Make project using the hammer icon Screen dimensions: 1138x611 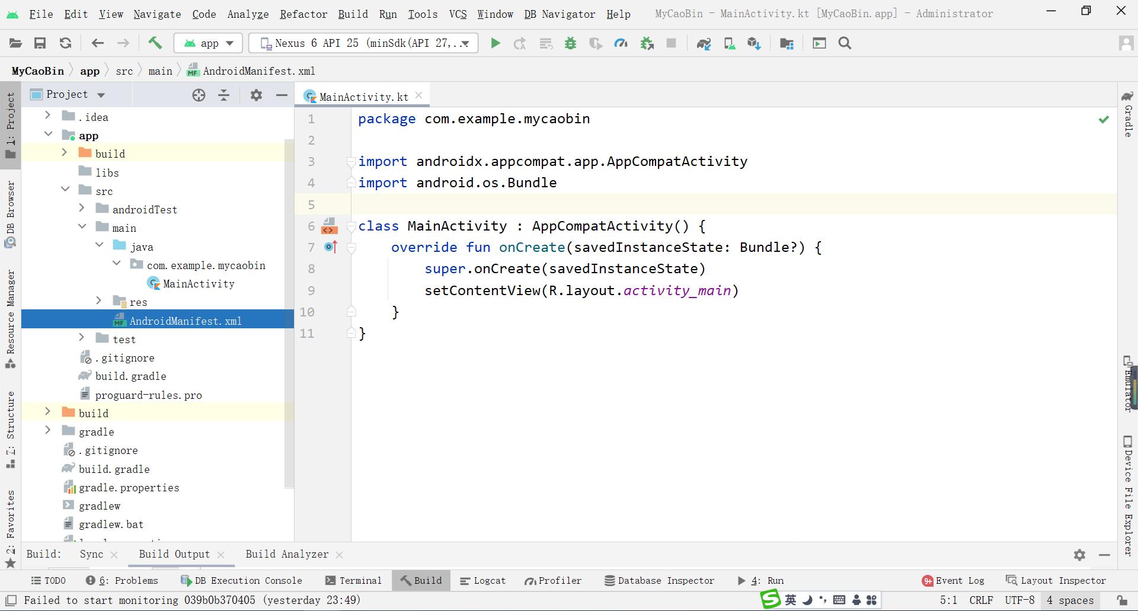(155, 43)
